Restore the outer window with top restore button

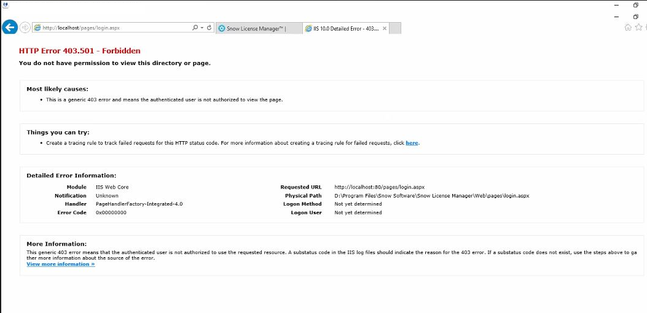click(x=636, y=5)
